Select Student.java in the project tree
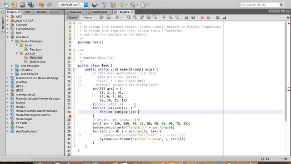Screen dimensions: 291x164 [x=37, y=61]
